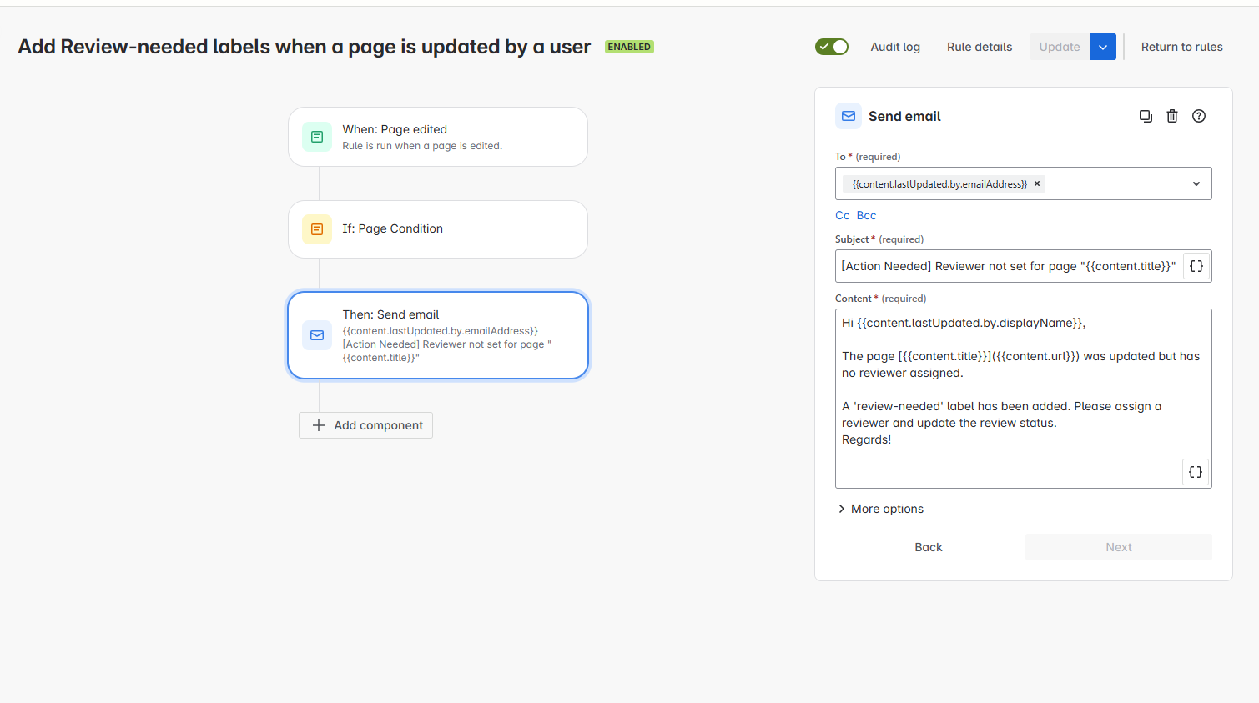Add a Bcc recipient

pyautogui.click(x=866, y=215)
